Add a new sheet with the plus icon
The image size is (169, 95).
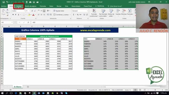click(28, 87)
